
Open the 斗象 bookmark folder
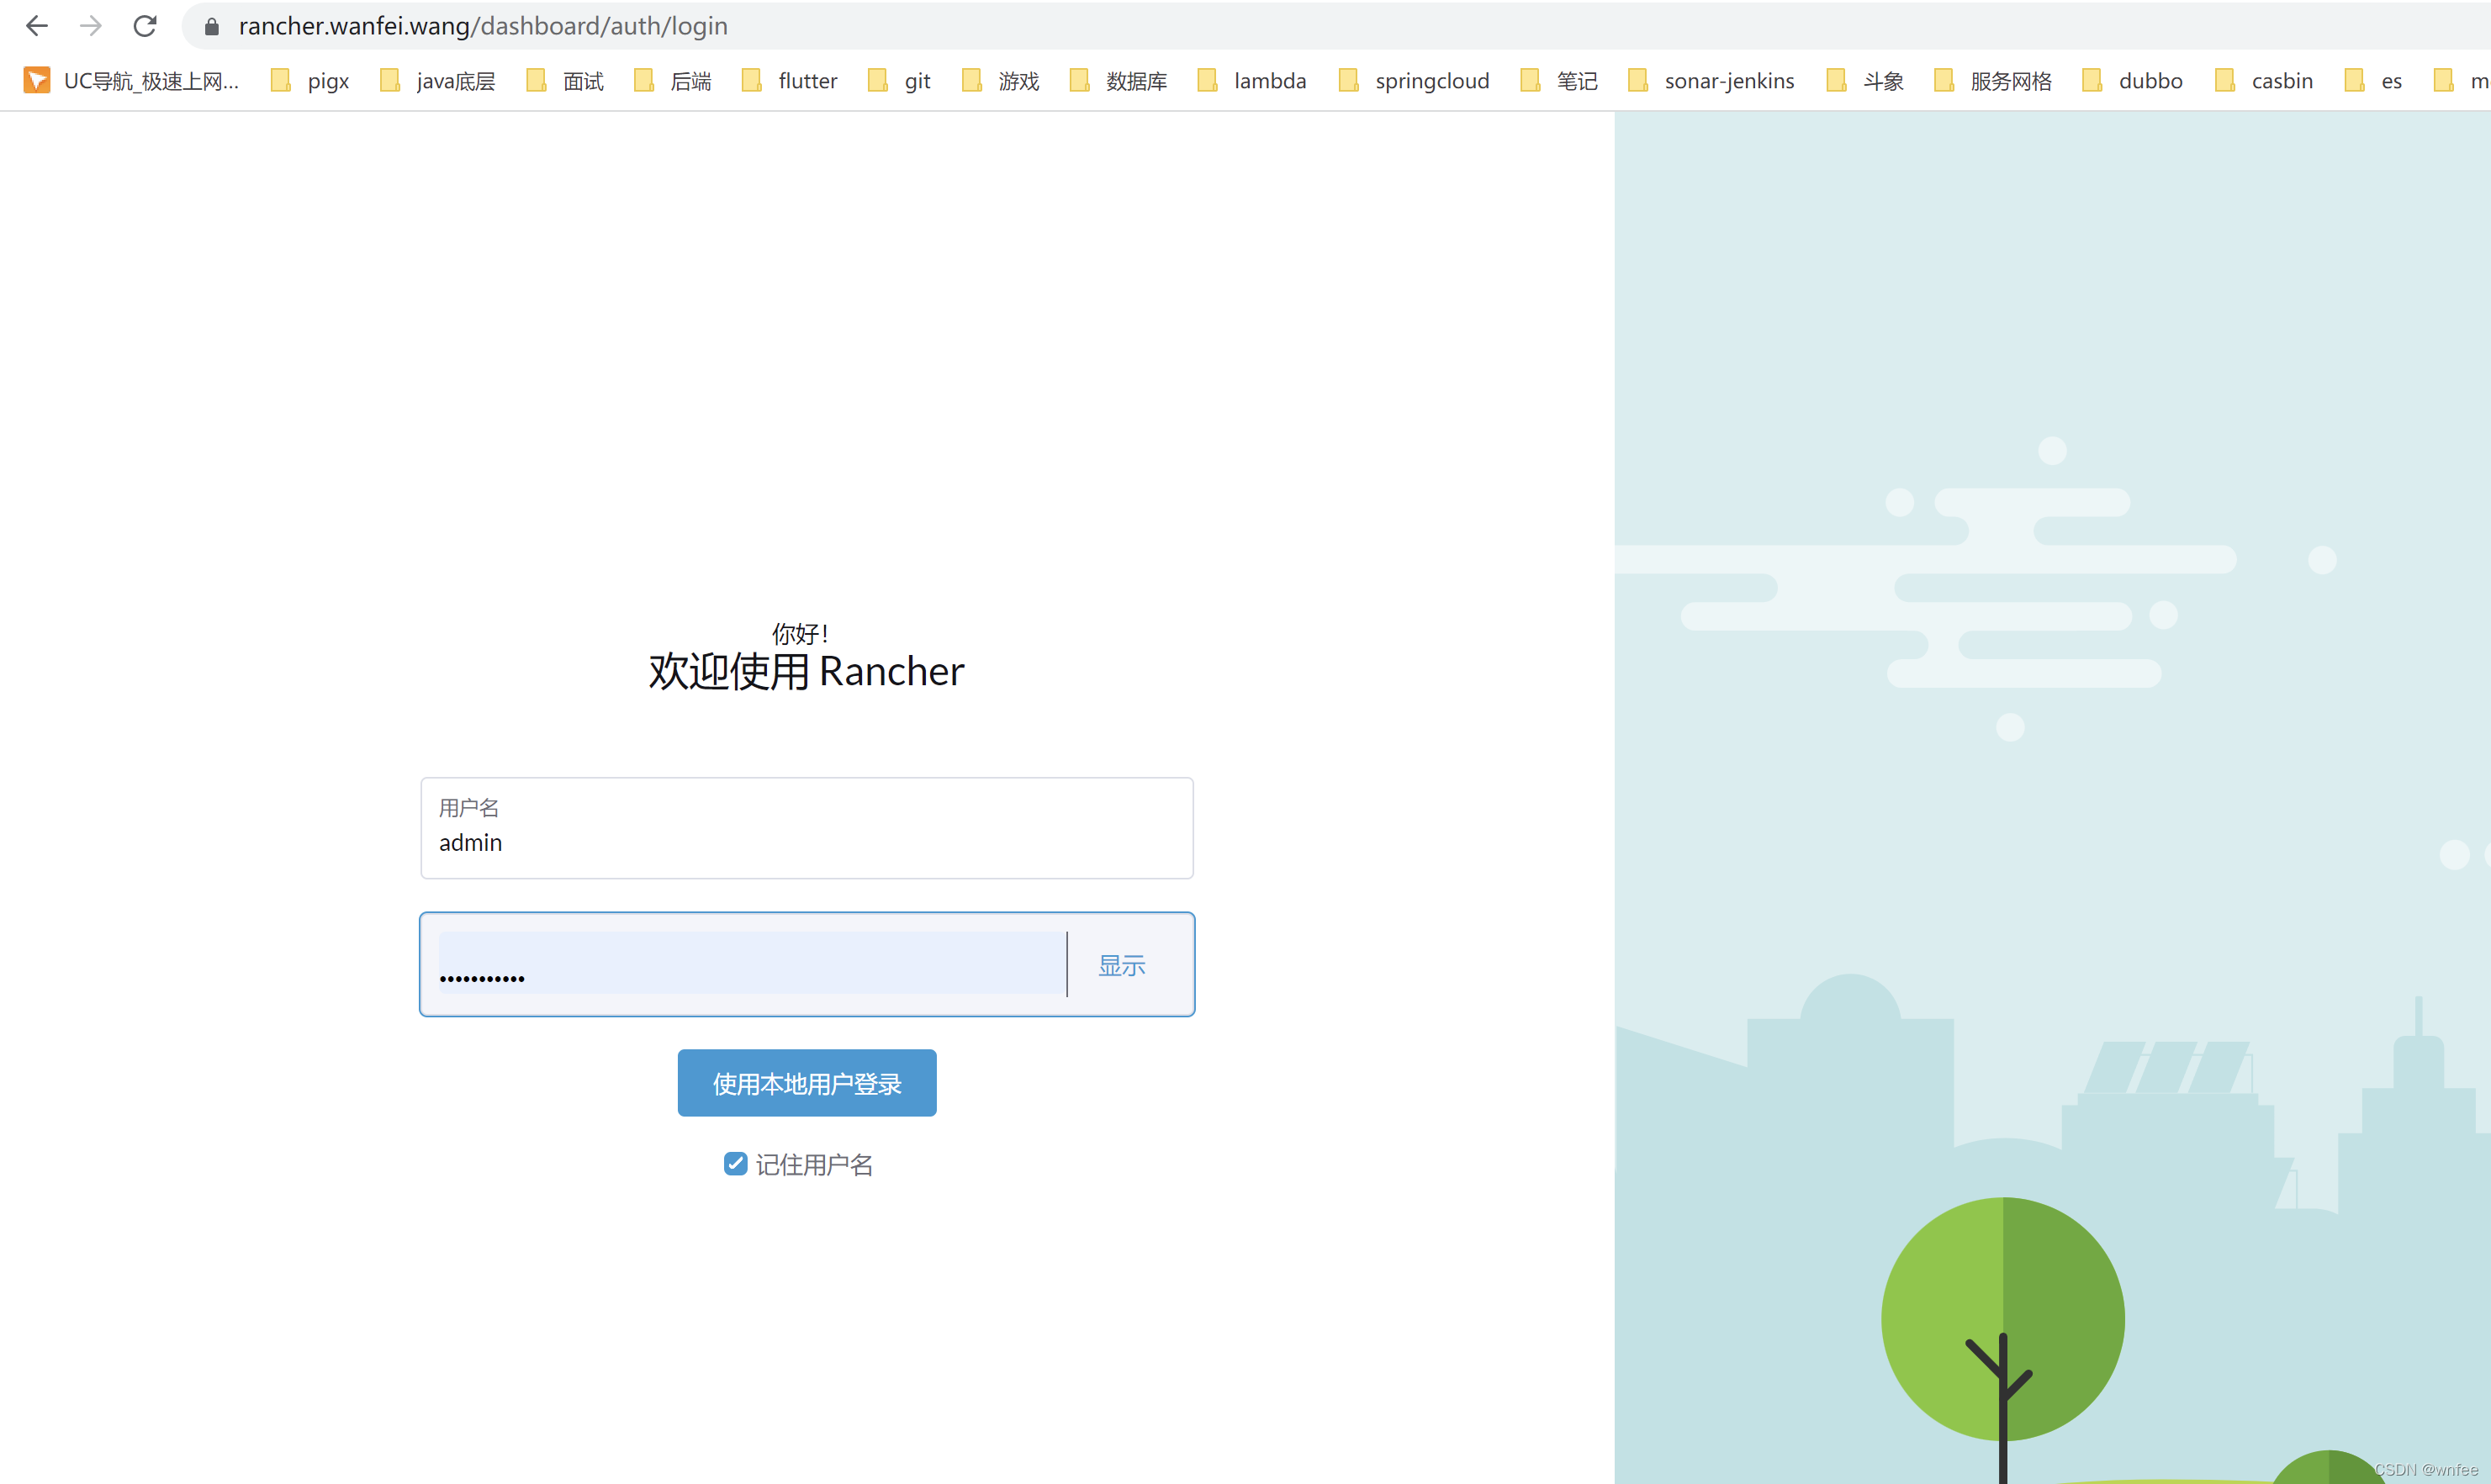[x=1866, y=81]
